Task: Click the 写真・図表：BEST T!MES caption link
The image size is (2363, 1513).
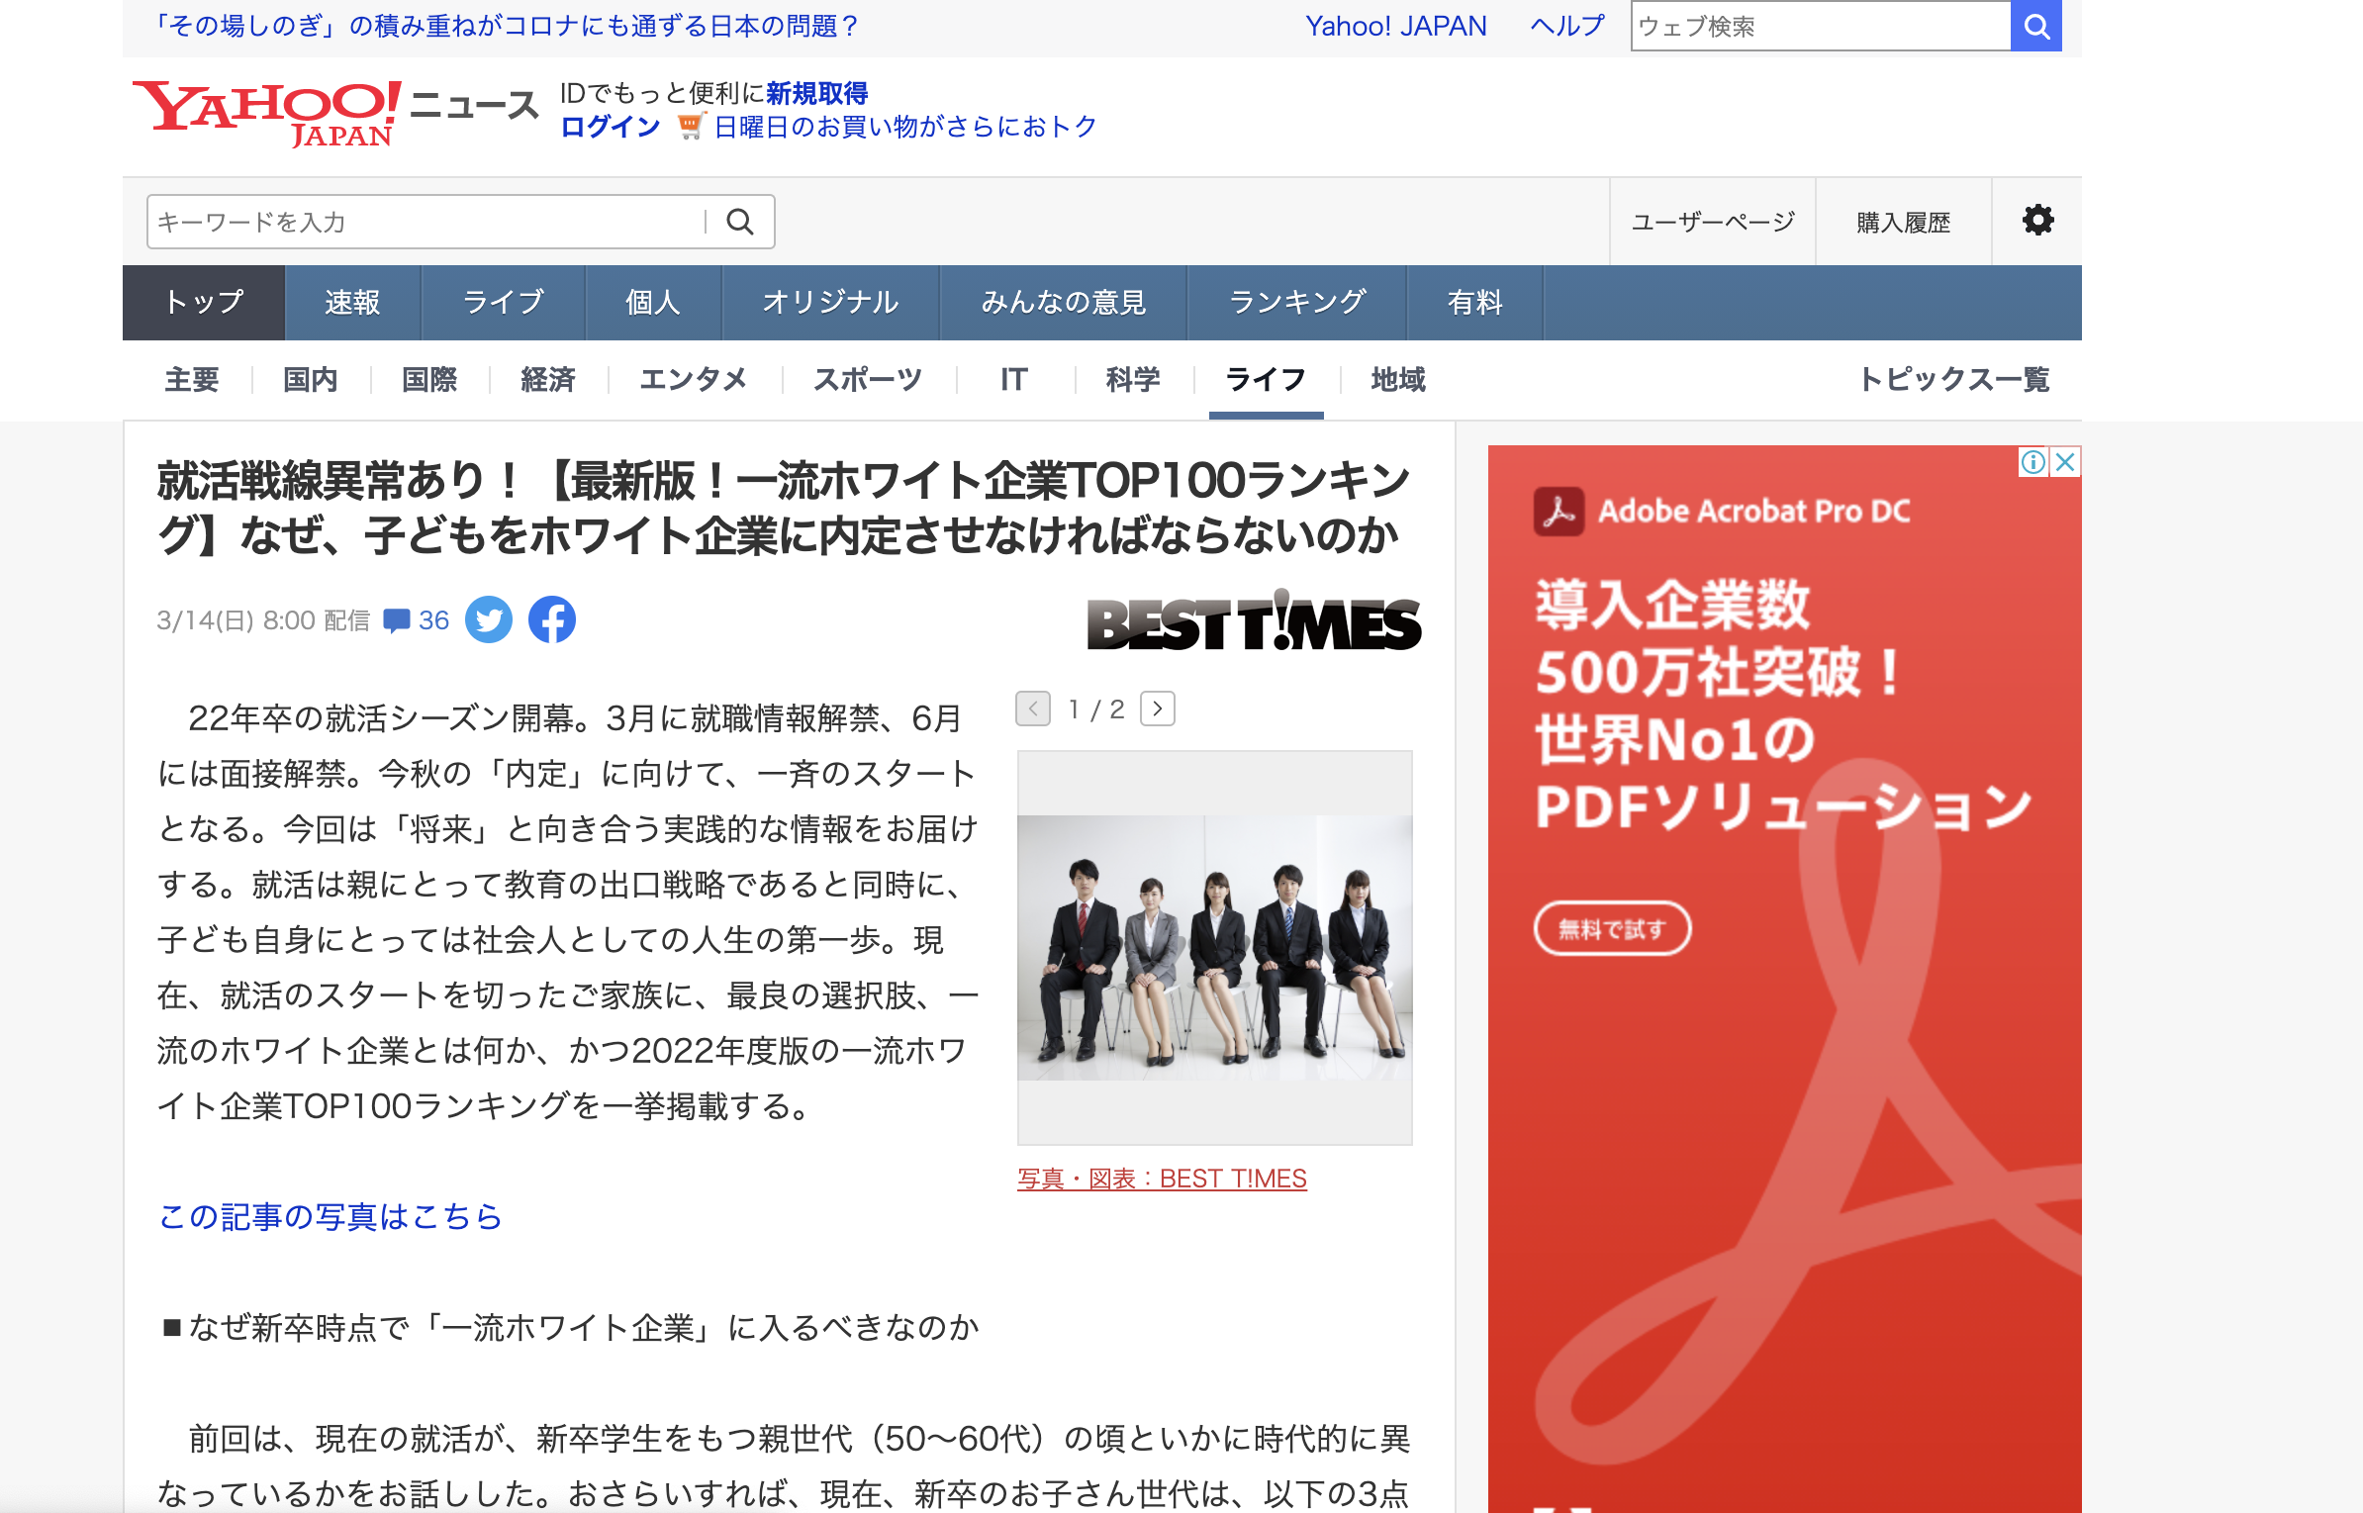Action: (x=1162, y=1179)
